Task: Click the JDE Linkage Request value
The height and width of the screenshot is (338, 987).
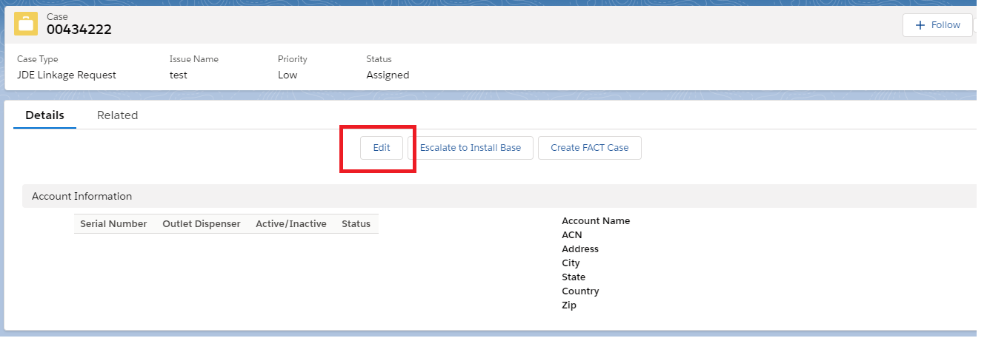Action: [66, 75]
